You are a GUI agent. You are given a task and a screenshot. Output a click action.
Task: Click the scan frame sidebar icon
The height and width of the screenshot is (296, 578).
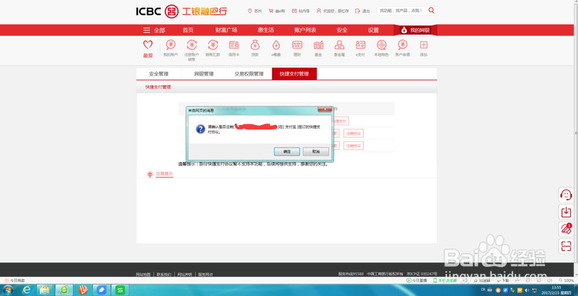click(x=566, y=246)
